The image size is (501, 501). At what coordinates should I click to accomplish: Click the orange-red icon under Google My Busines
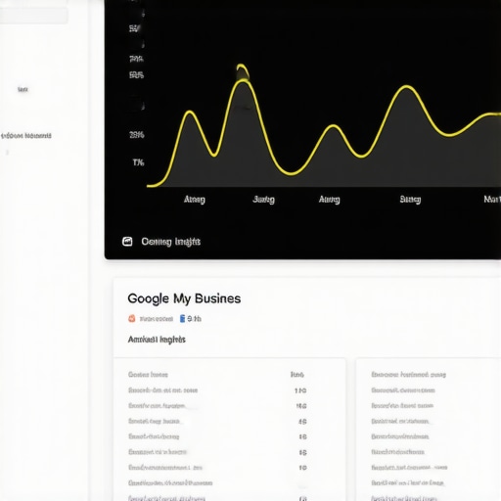point(132,318)
